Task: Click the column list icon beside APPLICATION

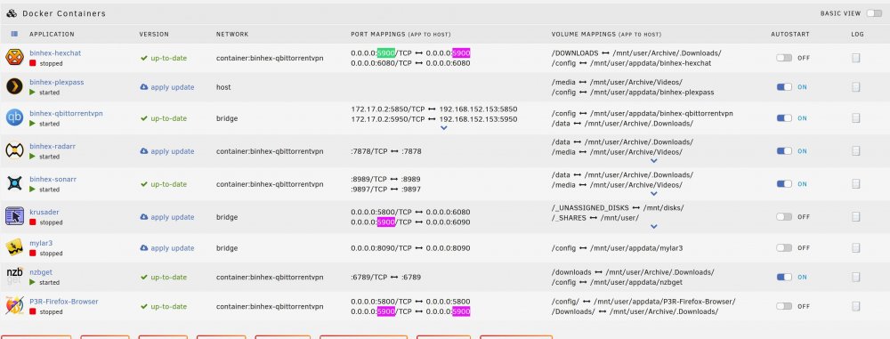Action: [x=14, y=34]
